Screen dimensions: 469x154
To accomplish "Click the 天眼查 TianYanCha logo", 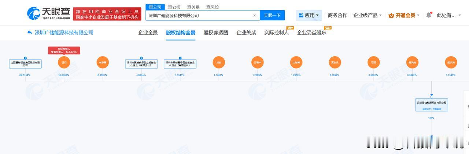I will tap(48, 14).
